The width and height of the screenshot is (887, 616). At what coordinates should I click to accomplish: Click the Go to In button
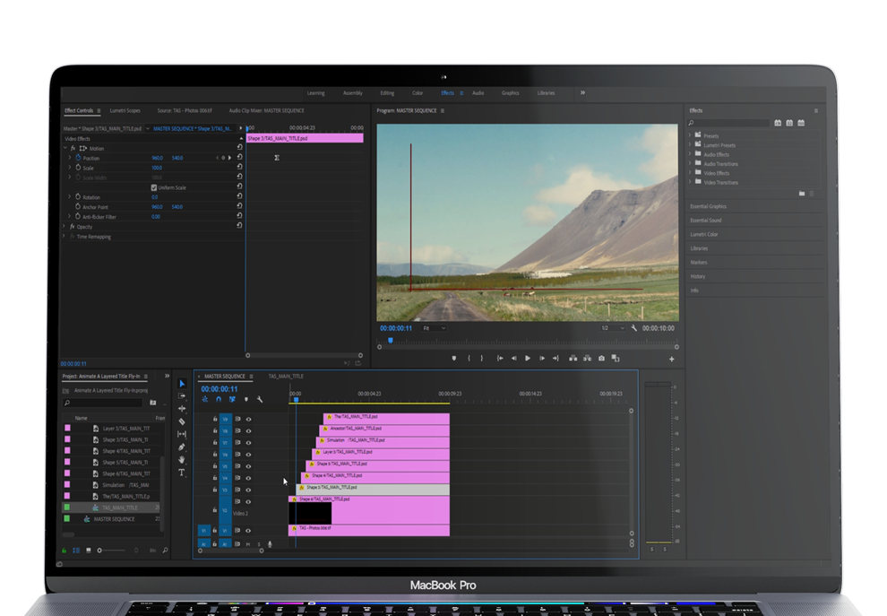click(x=500, y=359)
